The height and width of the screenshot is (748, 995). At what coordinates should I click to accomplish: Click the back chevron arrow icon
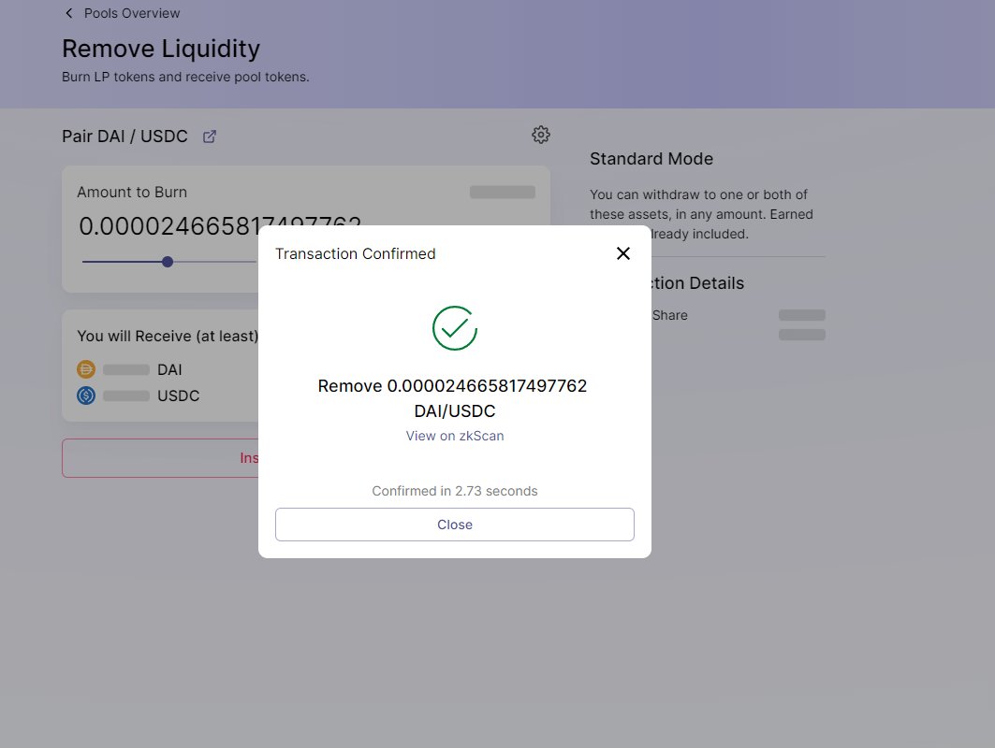coord(69,13)
